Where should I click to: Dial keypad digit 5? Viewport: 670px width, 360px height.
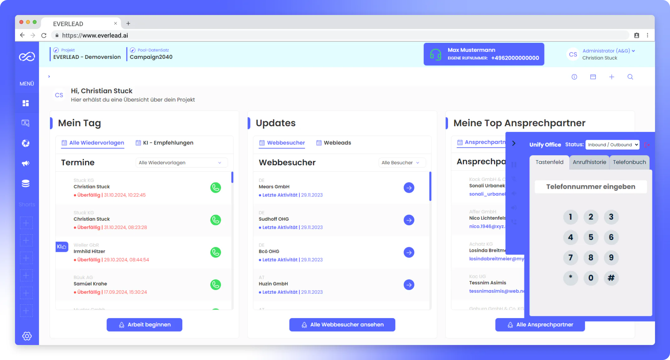tap(591, 237)
